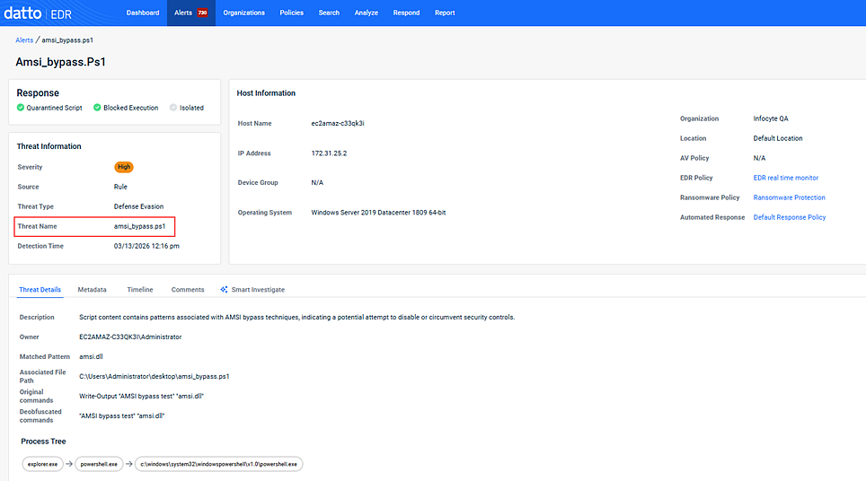Open the Default Response Policy link
Screen dimensions: 866x481
[789, 217]
